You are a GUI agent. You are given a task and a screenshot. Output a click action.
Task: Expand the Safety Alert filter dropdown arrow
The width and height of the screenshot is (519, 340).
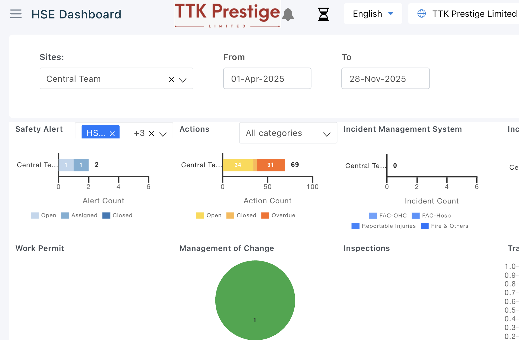(163, 134)
